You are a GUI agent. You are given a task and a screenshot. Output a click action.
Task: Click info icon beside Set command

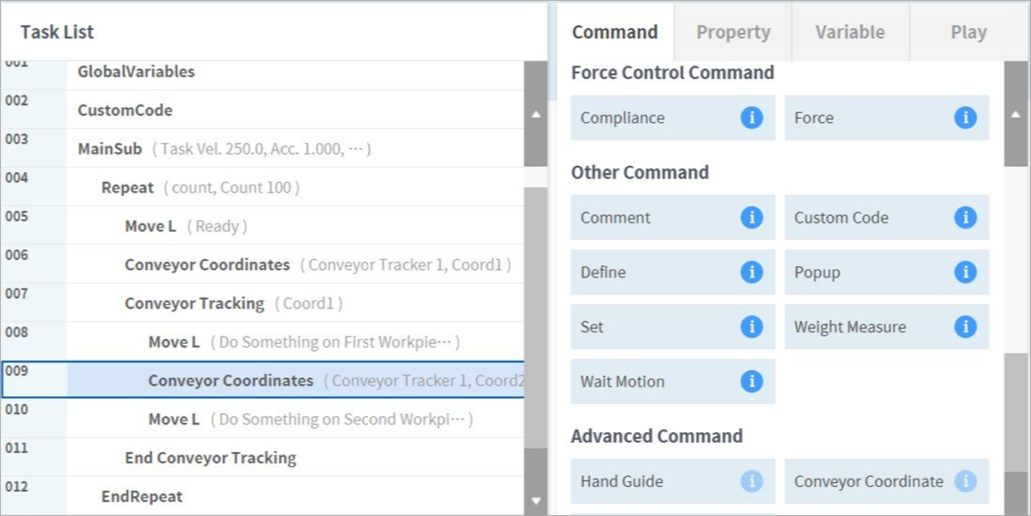[751, 327]
